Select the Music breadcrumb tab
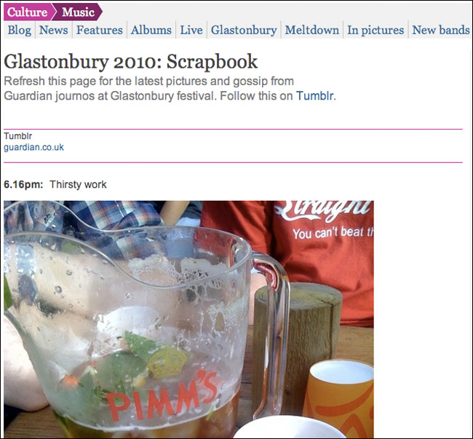Screen dimensions: 473x439 78,12
